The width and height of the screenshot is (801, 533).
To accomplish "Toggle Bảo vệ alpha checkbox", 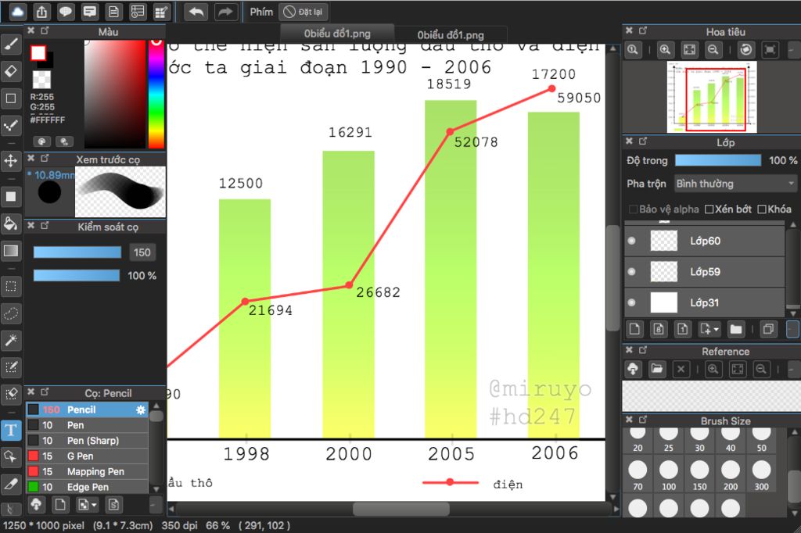I will [634, 209].
